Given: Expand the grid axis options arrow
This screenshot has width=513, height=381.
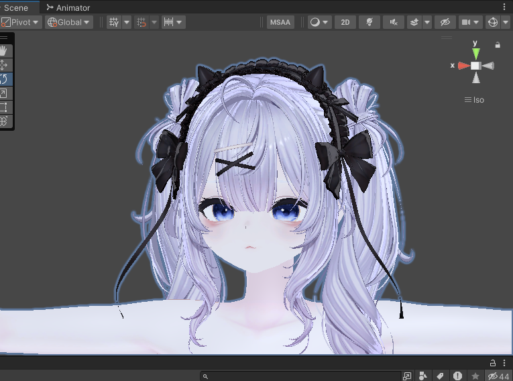Looking at the screenshot, I should [x=127, y=22].
